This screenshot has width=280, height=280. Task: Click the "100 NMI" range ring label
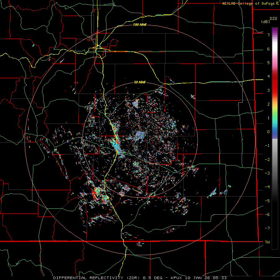pos(140,25)
